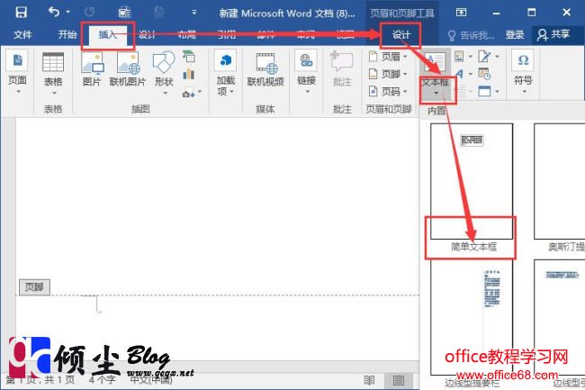Image resolution: width=585 pixels, height=390 pixels.
Task: Insert date and time icon
Action: [484, 74]
